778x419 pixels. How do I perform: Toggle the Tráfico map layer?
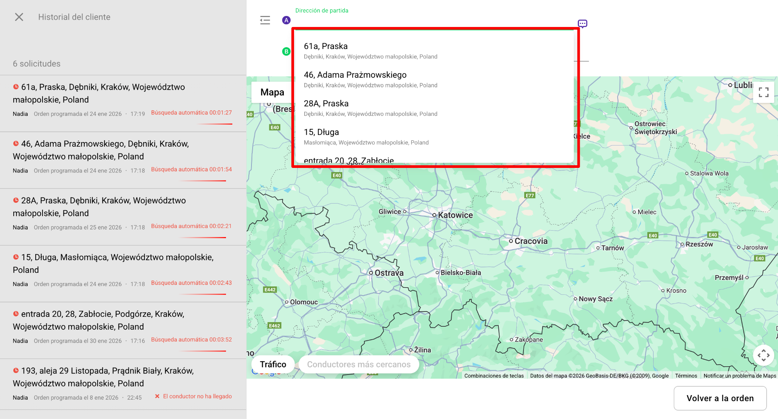[273, 364]
